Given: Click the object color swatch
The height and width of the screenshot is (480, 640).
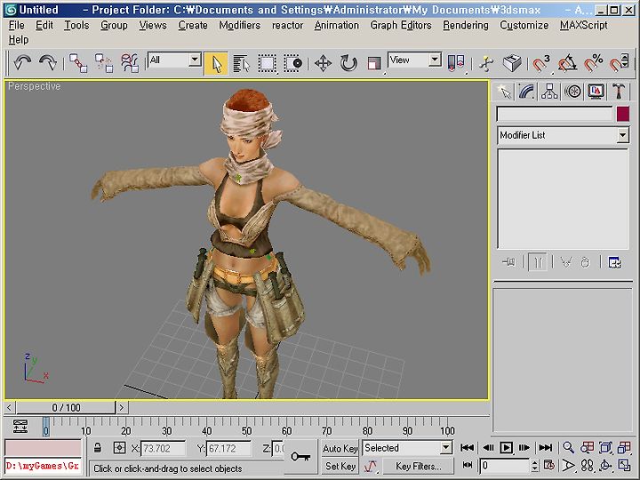Looking at the screenshot, I should [x=623, y=114].
